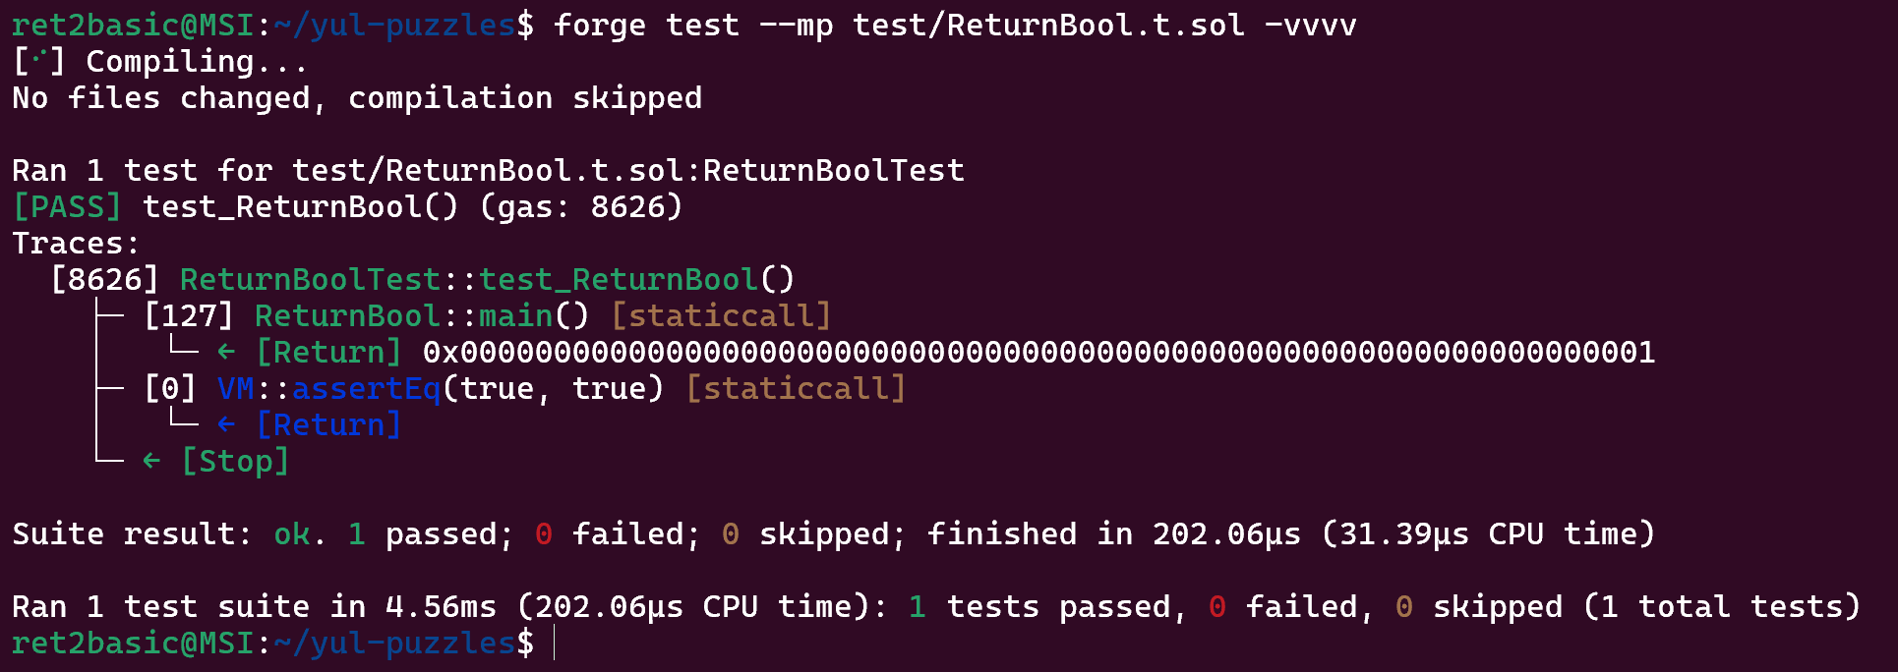
Task: Click the blue left arrow before [Return]
Action: (x=226, y=424)
